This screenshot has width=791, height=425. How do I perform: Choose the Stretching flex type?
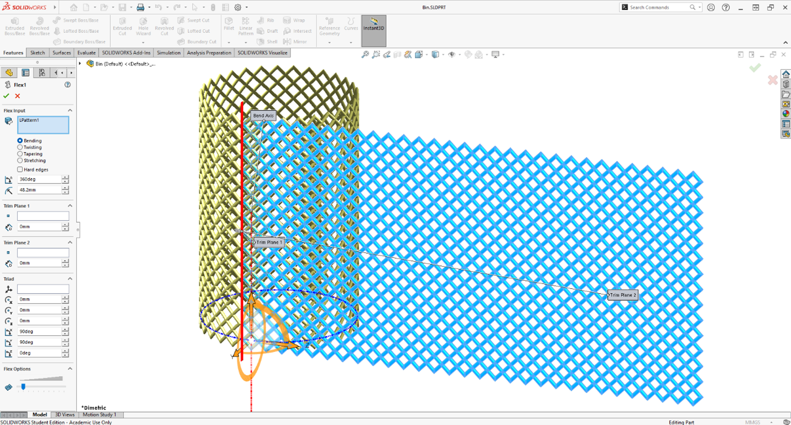(20, 160)
